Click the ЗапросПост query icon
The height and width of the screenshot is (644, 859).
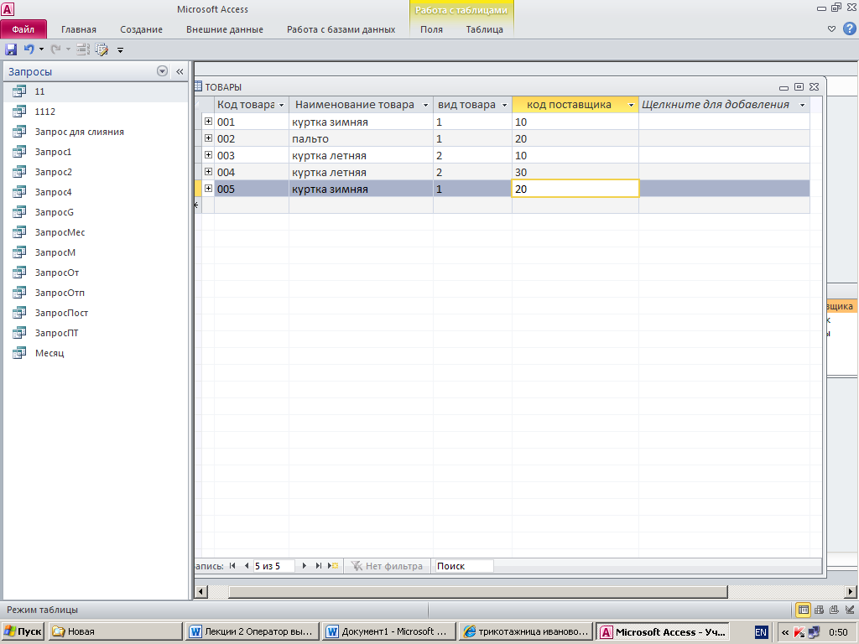19,313
